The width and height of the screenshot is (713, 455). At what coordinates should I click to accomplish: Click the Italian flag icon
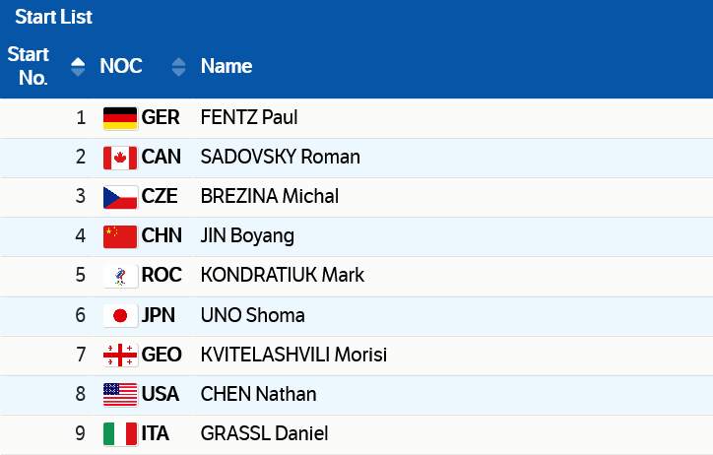[120, 434]
